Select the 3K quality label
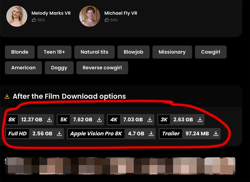This screenshot has width=250, height=182. (x=164, y=120)
